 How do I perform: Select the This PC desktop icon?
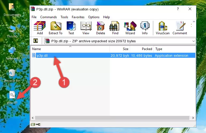pos(12,32)
